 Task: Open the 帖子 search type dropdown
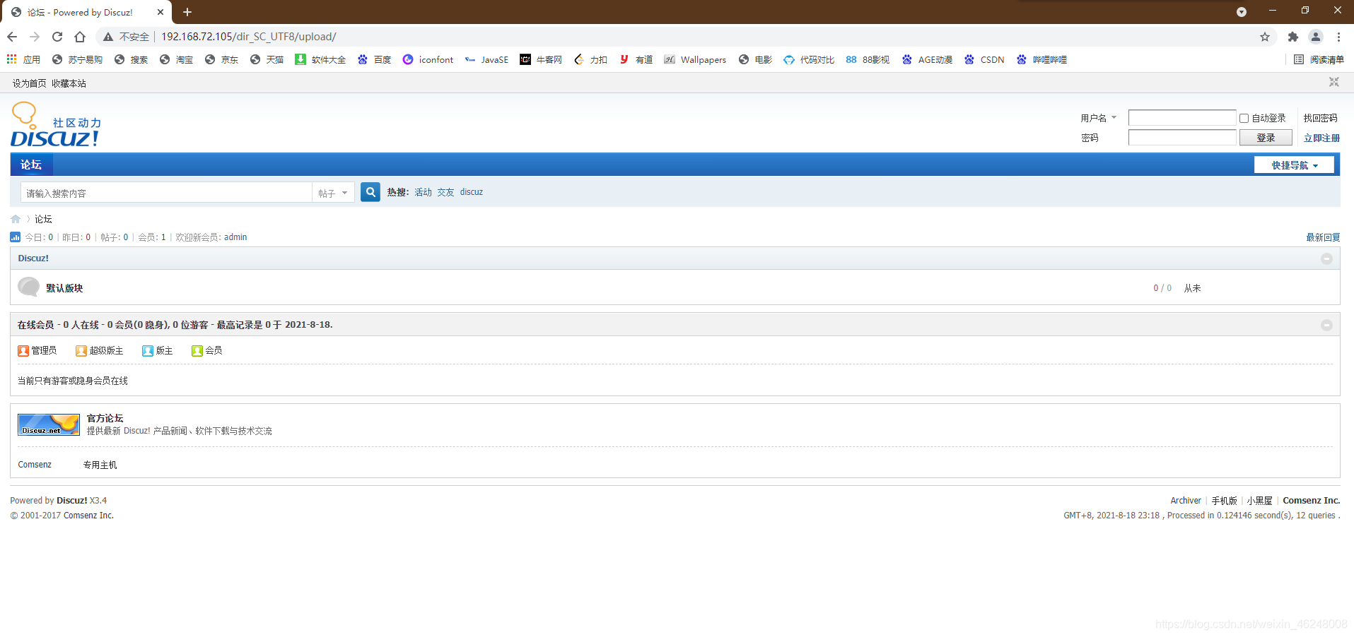coord(333,193)
